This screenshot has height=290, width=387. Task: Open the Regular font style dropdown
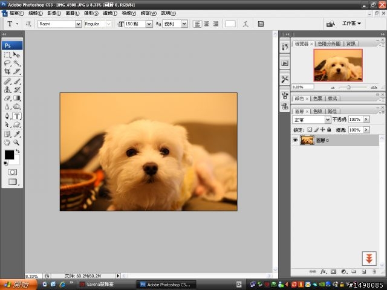click(108, 24)
